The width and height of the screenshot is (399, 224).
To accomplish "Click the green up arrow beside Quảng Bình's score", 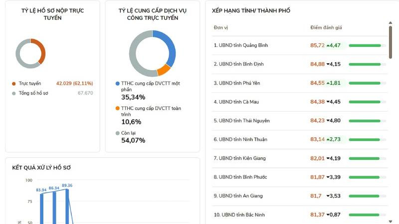I will point(328,45).
